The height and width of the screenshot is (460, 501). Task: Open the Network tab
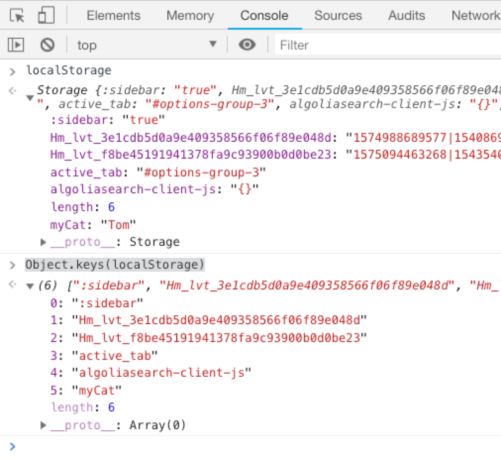[474, 15]
